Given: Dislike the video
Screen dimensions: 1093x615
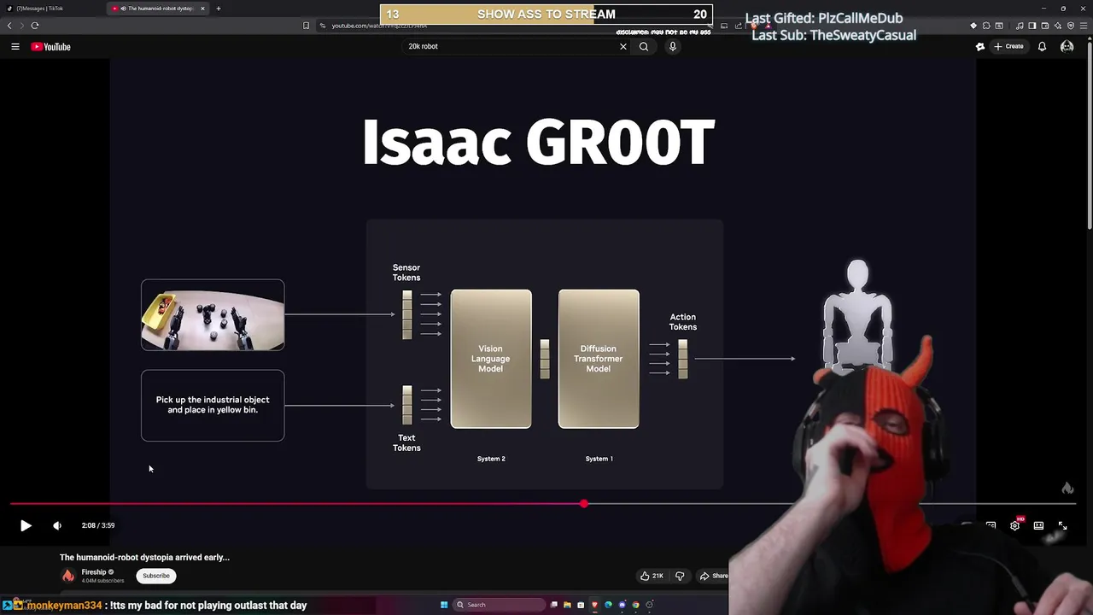Looking at the screenshot, I should [680, 576].
